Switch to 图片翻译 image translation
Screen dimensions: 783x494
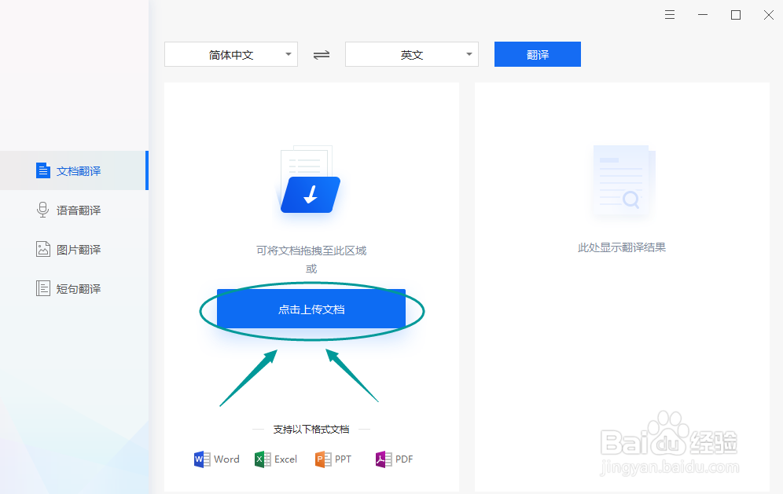[x=74, y=249]
